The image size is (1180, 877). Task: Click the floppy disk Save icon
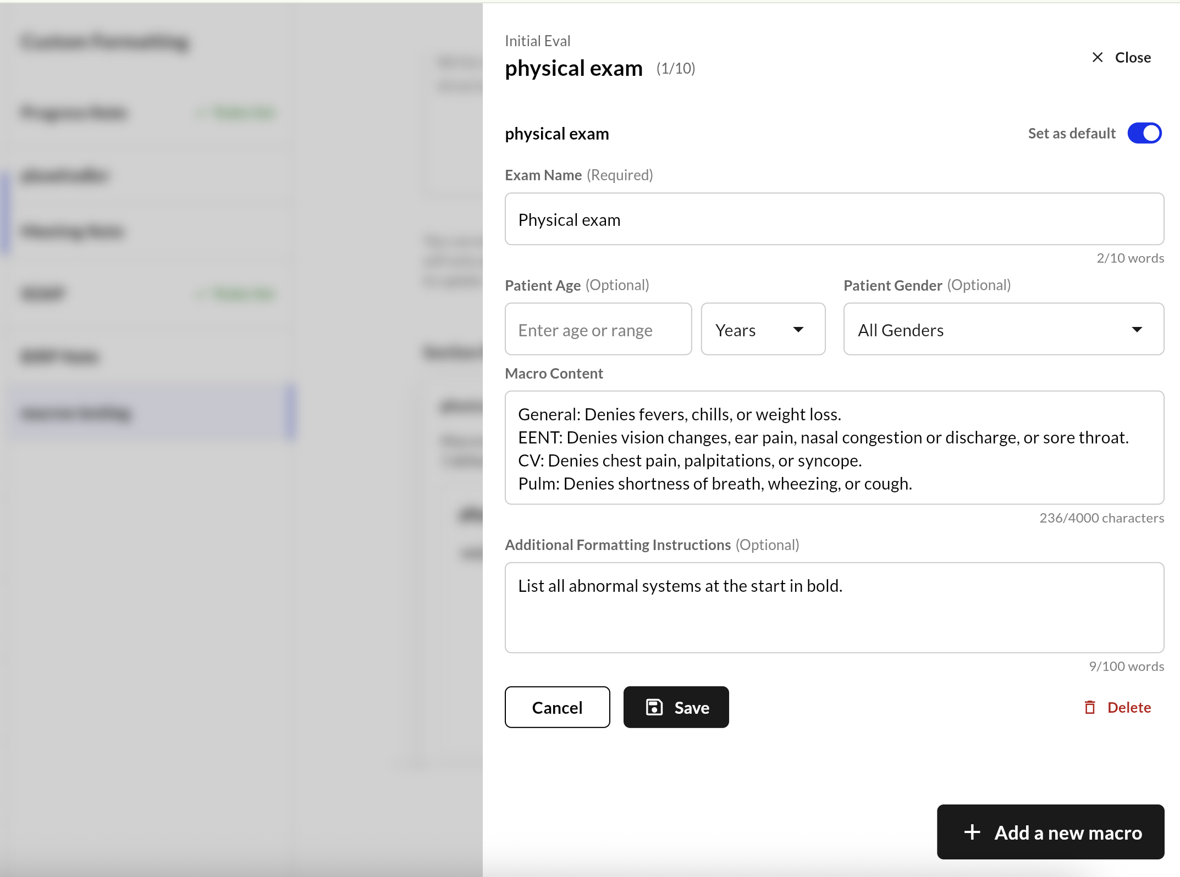[654, 707]
